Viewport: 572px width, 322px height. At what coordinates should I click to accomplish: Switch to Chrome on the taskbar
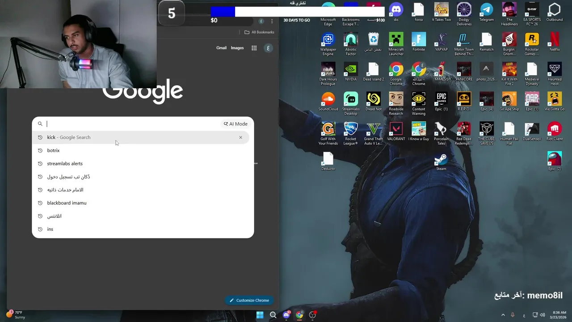tap(299, 315)
